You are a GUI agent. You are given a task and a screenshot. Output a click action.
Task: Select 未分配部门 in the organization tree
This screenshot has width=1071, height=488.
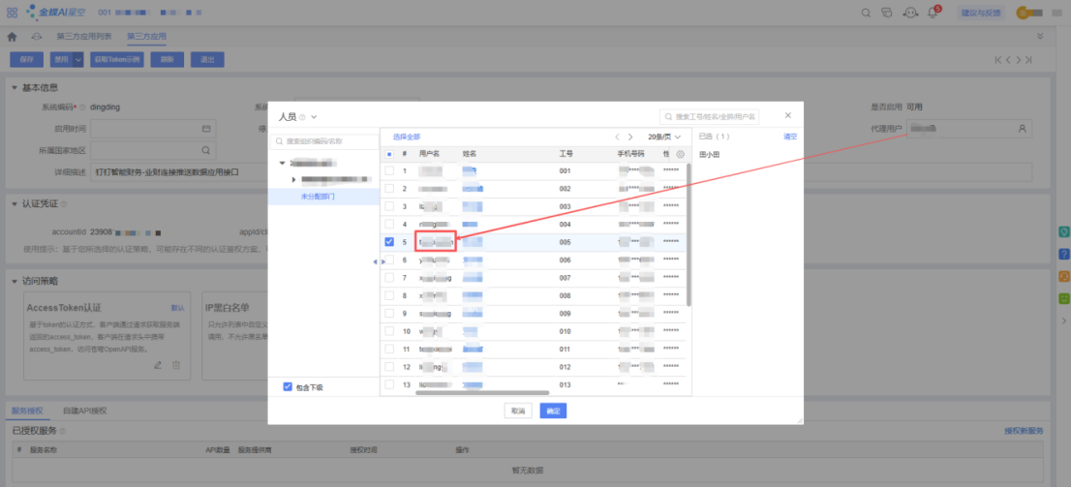pos(317,196)
